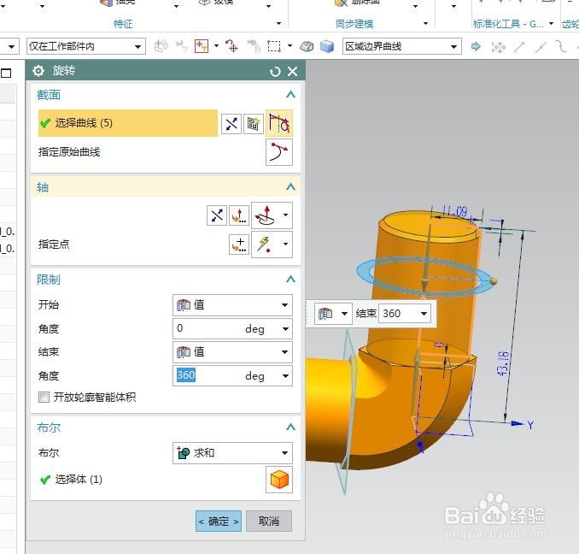579x554 pixels.
Task: Open the end 角度 deg dropdown arrow
Action: point(285,376)
